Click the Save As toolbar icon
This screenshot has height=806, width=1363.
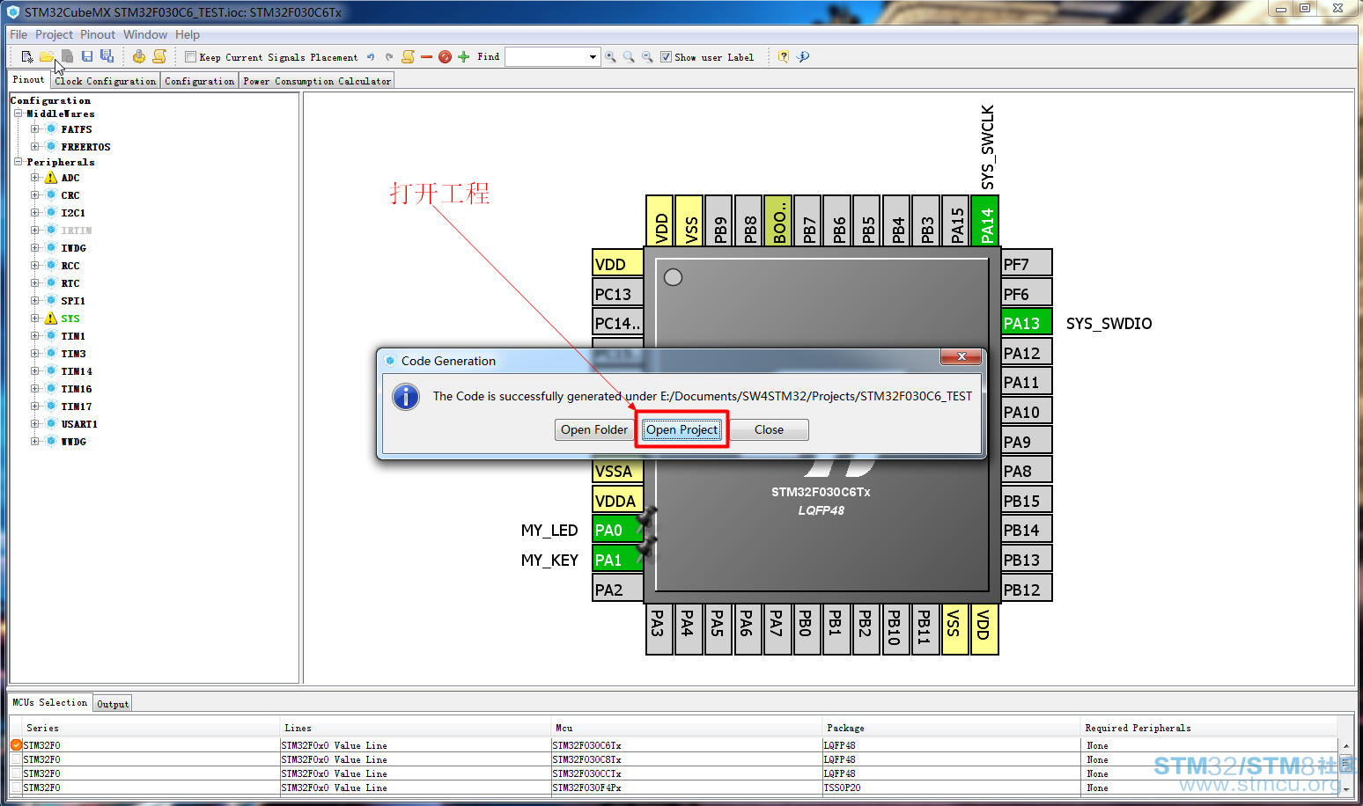[107, 56]
